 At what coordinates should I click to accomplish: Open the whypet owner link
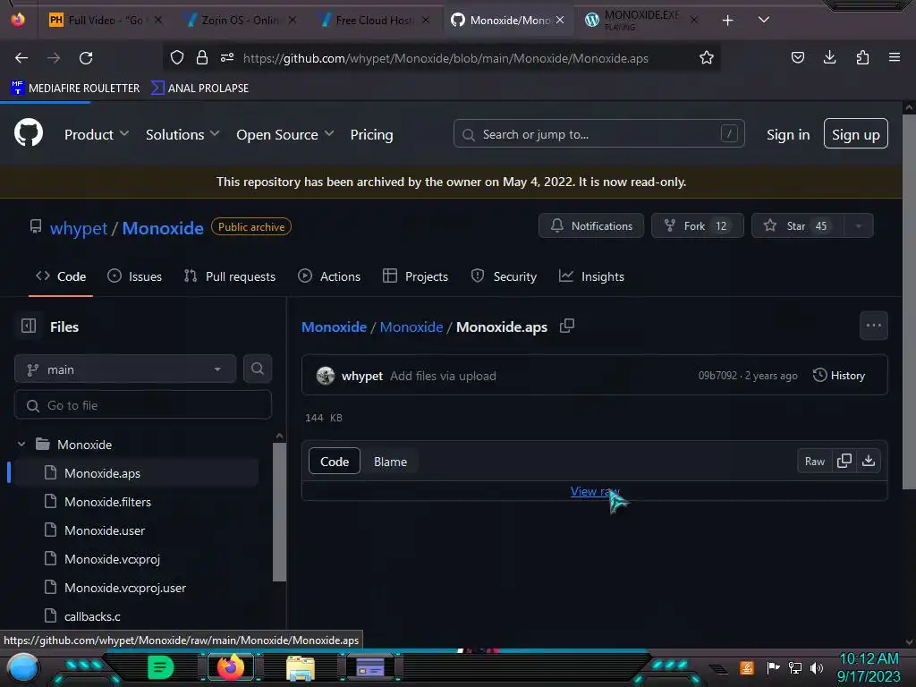coord(79,228)
